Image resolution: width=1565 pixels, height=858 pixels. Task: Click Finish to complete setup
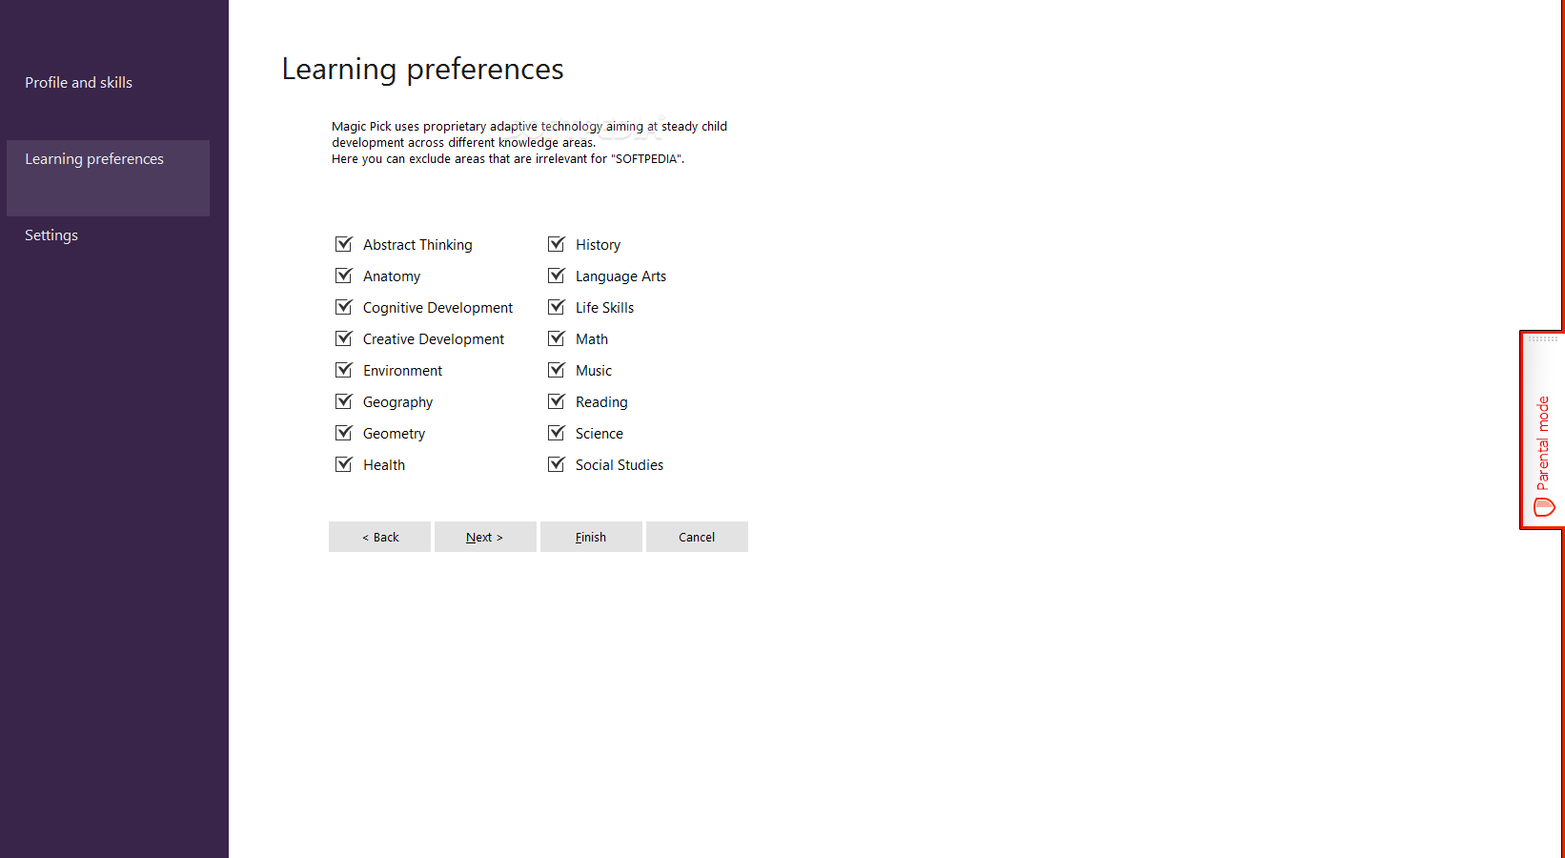coord(591,537)
